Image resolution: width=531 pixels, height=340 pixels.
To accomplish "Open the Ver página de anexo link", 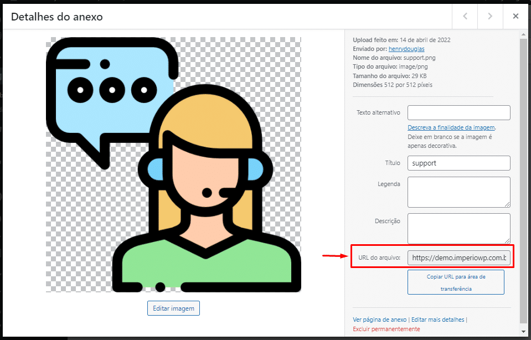I will (x=379, y=320).
